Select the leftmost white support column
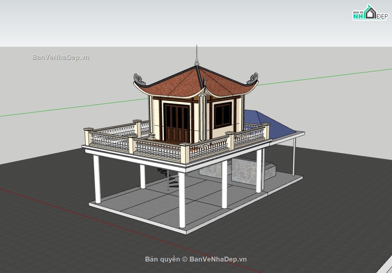This screenshot has width=392, height=273. pyautogui.click(x=97, y=179)
